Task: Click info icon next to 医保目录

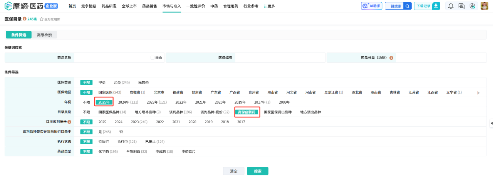Action: coord(25,19)
